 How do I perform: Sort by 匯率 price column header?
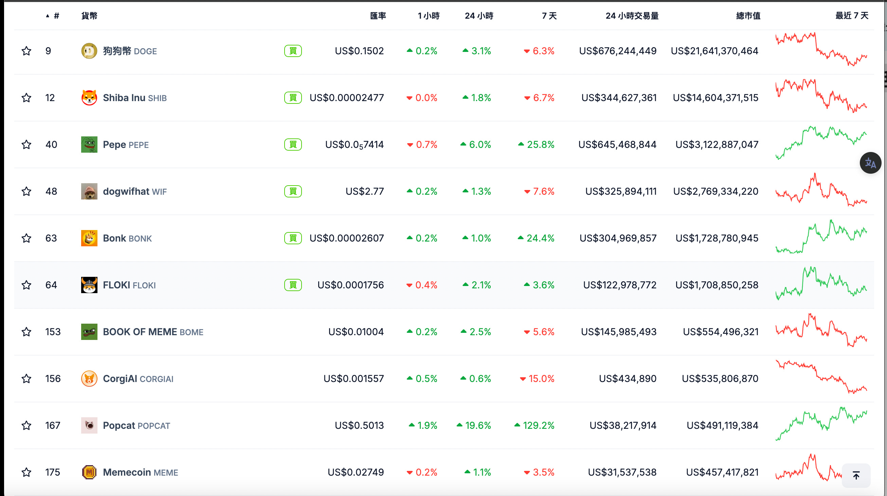tap(378, 16)
